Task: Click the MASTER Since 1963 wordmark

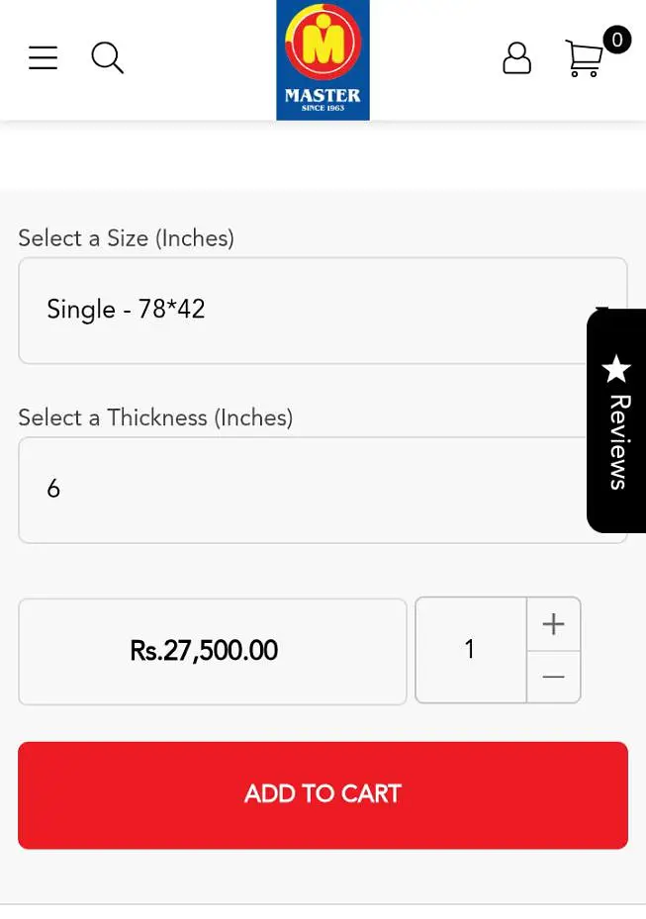Action: point(323,99)
